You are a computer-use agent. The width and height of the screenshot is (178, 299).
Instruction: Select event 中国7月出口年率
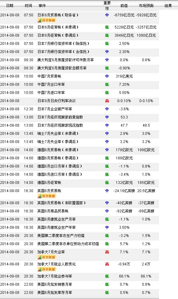pyautogui.click(x=51, y=85)
